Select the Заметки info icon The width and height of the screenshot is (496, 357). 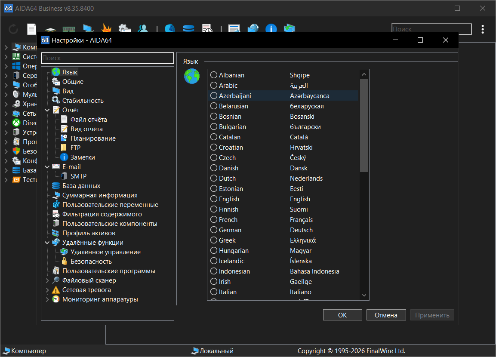tap(64, 157)
